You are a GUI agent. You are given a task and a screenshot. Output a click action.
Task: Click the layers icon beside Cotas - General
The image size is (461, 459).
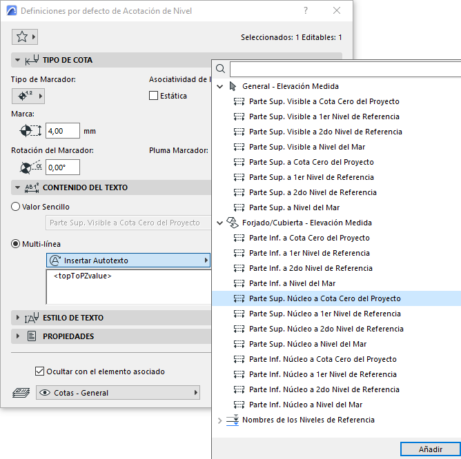(x=21, y=393)
